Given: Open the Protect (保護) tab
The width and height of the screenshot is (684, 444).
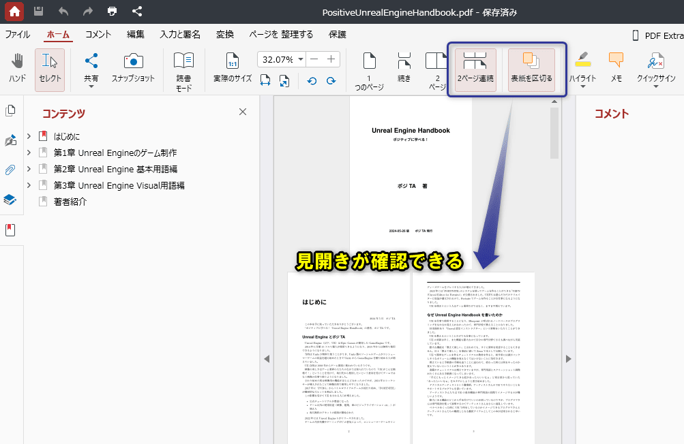Looking at the screenshot, I should pyautogui.click(x=337, y=35).
